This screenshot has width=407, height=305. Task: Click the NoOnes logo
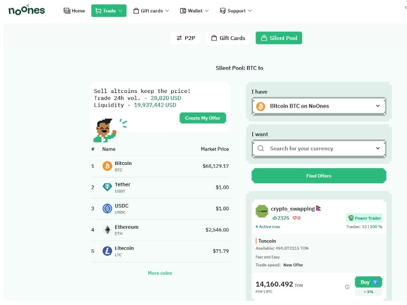pyautogui.click(x=26, y=10)
